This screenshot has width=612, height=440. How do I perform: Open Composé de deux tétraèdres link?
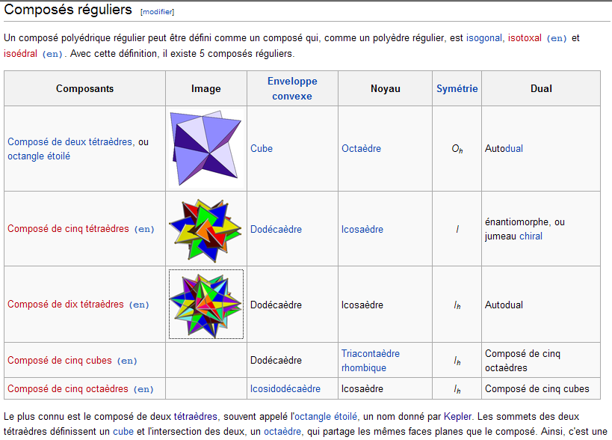click(70, 142)
